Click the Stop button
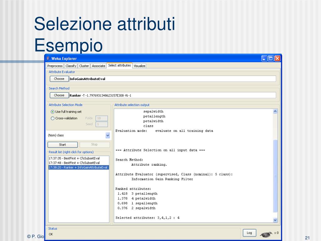 (x=95, y=145)
